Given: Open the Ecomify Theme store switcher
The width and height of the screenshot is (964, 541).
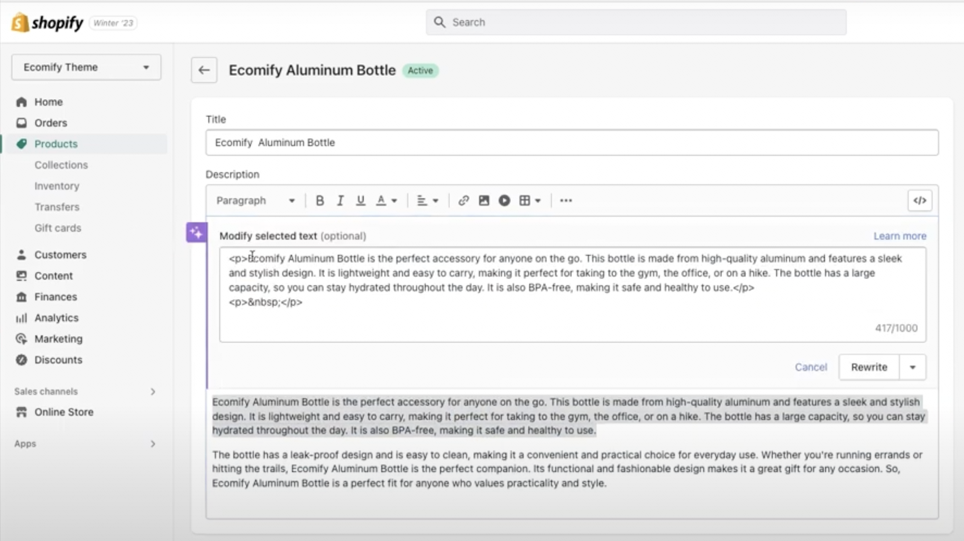Looking at the screenshot, I should point(86,67).
